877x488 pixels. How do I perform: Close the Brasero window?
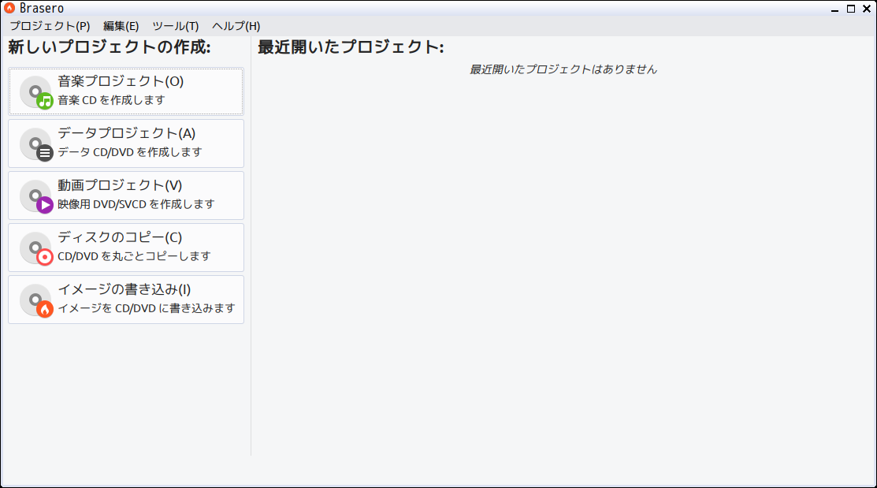click(867, 9)
